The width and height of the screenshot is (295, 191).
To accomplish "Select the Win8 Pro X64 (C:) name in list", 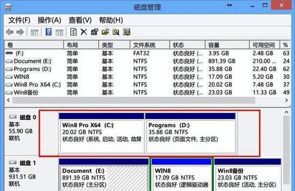I will pos(37,85).
